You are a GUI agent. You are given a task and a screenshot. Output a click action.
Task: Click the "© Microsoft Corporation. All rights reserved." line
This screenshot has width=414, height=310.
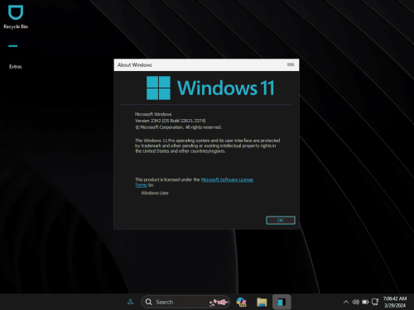178,127
